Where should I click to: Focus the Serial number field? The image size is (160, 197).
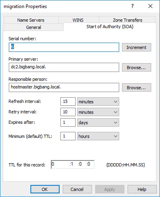pyautogui.click(x=64, y=47)
